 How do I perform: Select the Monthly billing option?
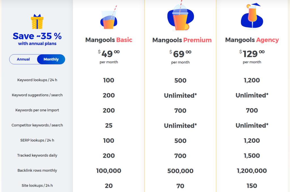(51, 59)
